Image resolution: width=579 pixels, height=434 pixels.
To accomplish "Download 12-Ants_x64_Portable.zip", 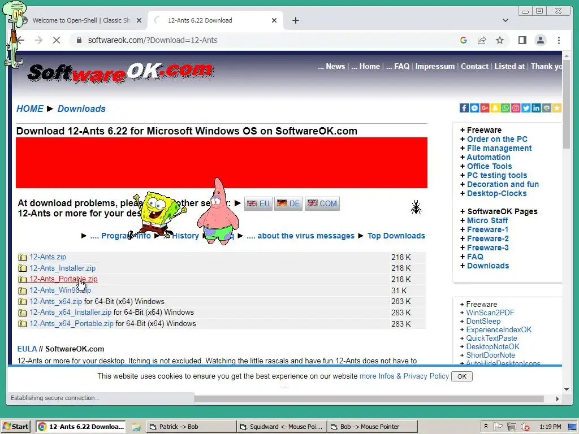I will point(71,323).
